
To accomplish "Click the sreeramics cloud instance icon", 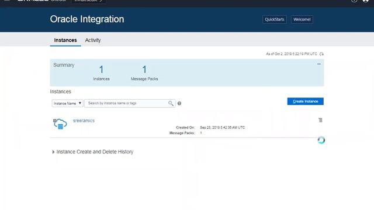I will click(60, 124).
